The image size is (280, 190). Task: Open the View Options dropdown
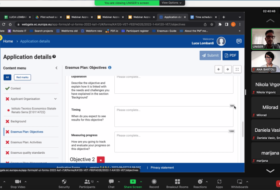[172, 3]
